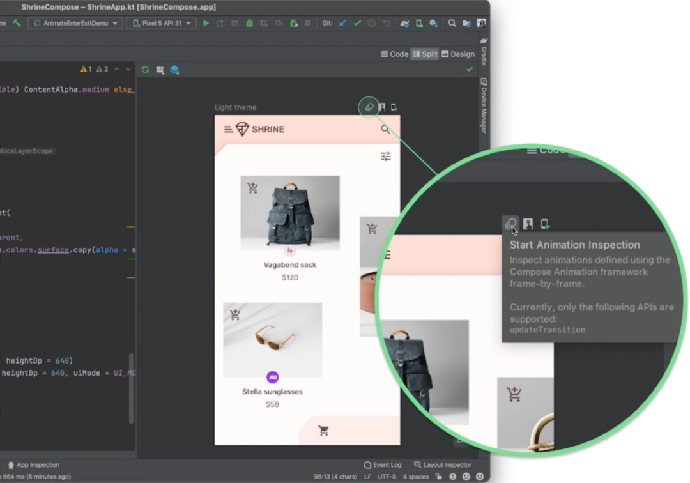Click the yellow warning count indicator
Image resolution: width=690 pixels, height=483 pixels.
[86, 69]
